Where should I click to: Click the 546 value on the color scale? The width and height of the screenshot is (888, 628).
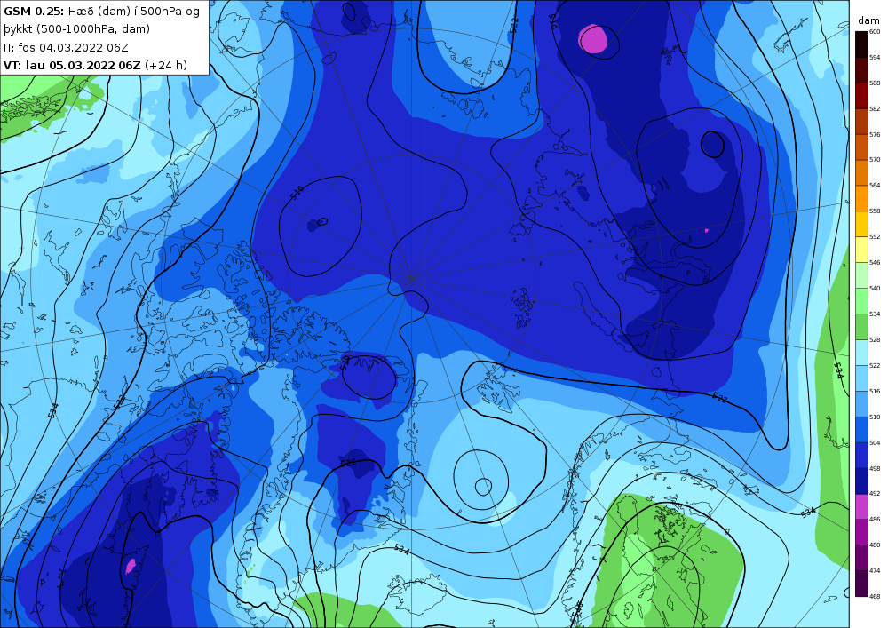875,263
